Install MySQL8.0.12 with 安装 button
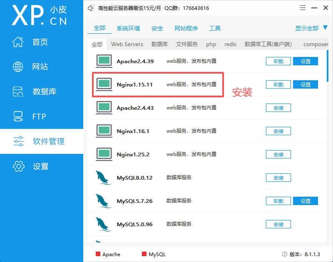This screenshot has width=333, height=262. (x=278, y=178)
